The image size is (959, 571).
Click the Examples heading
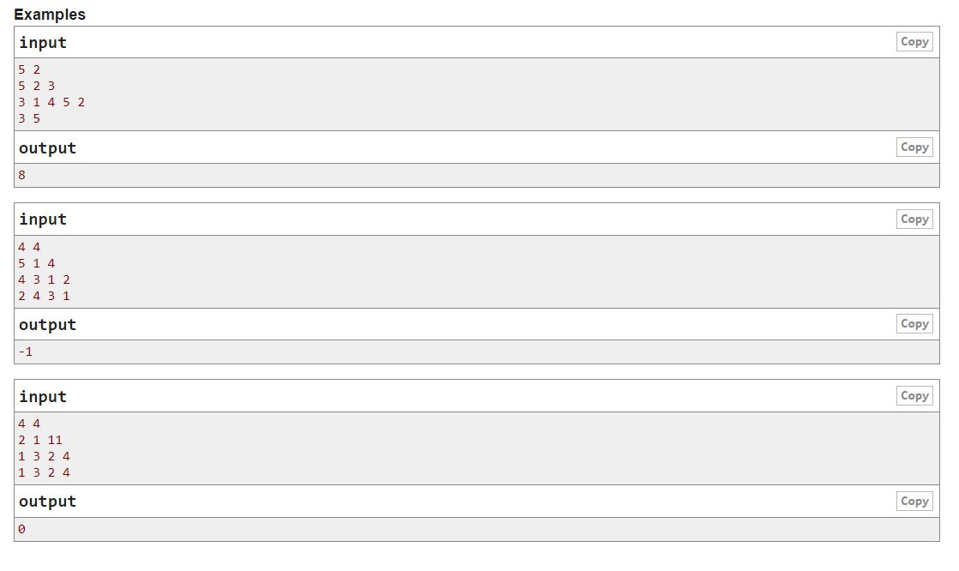(x=50, y=15)
